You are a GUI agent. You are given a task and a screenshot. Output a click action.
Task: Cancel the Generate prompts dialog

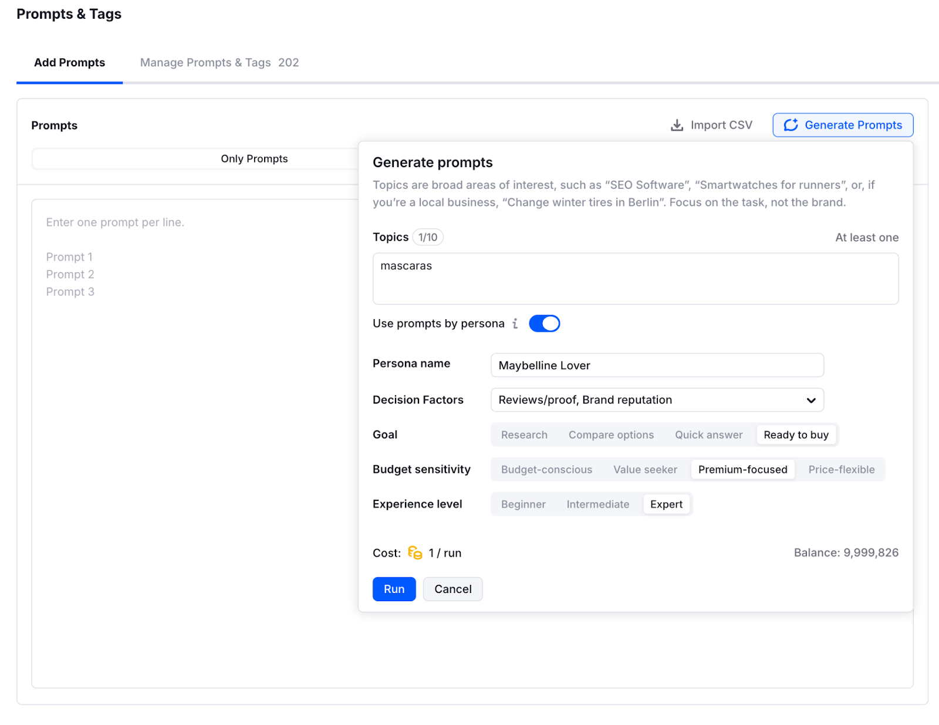point(452,589)
